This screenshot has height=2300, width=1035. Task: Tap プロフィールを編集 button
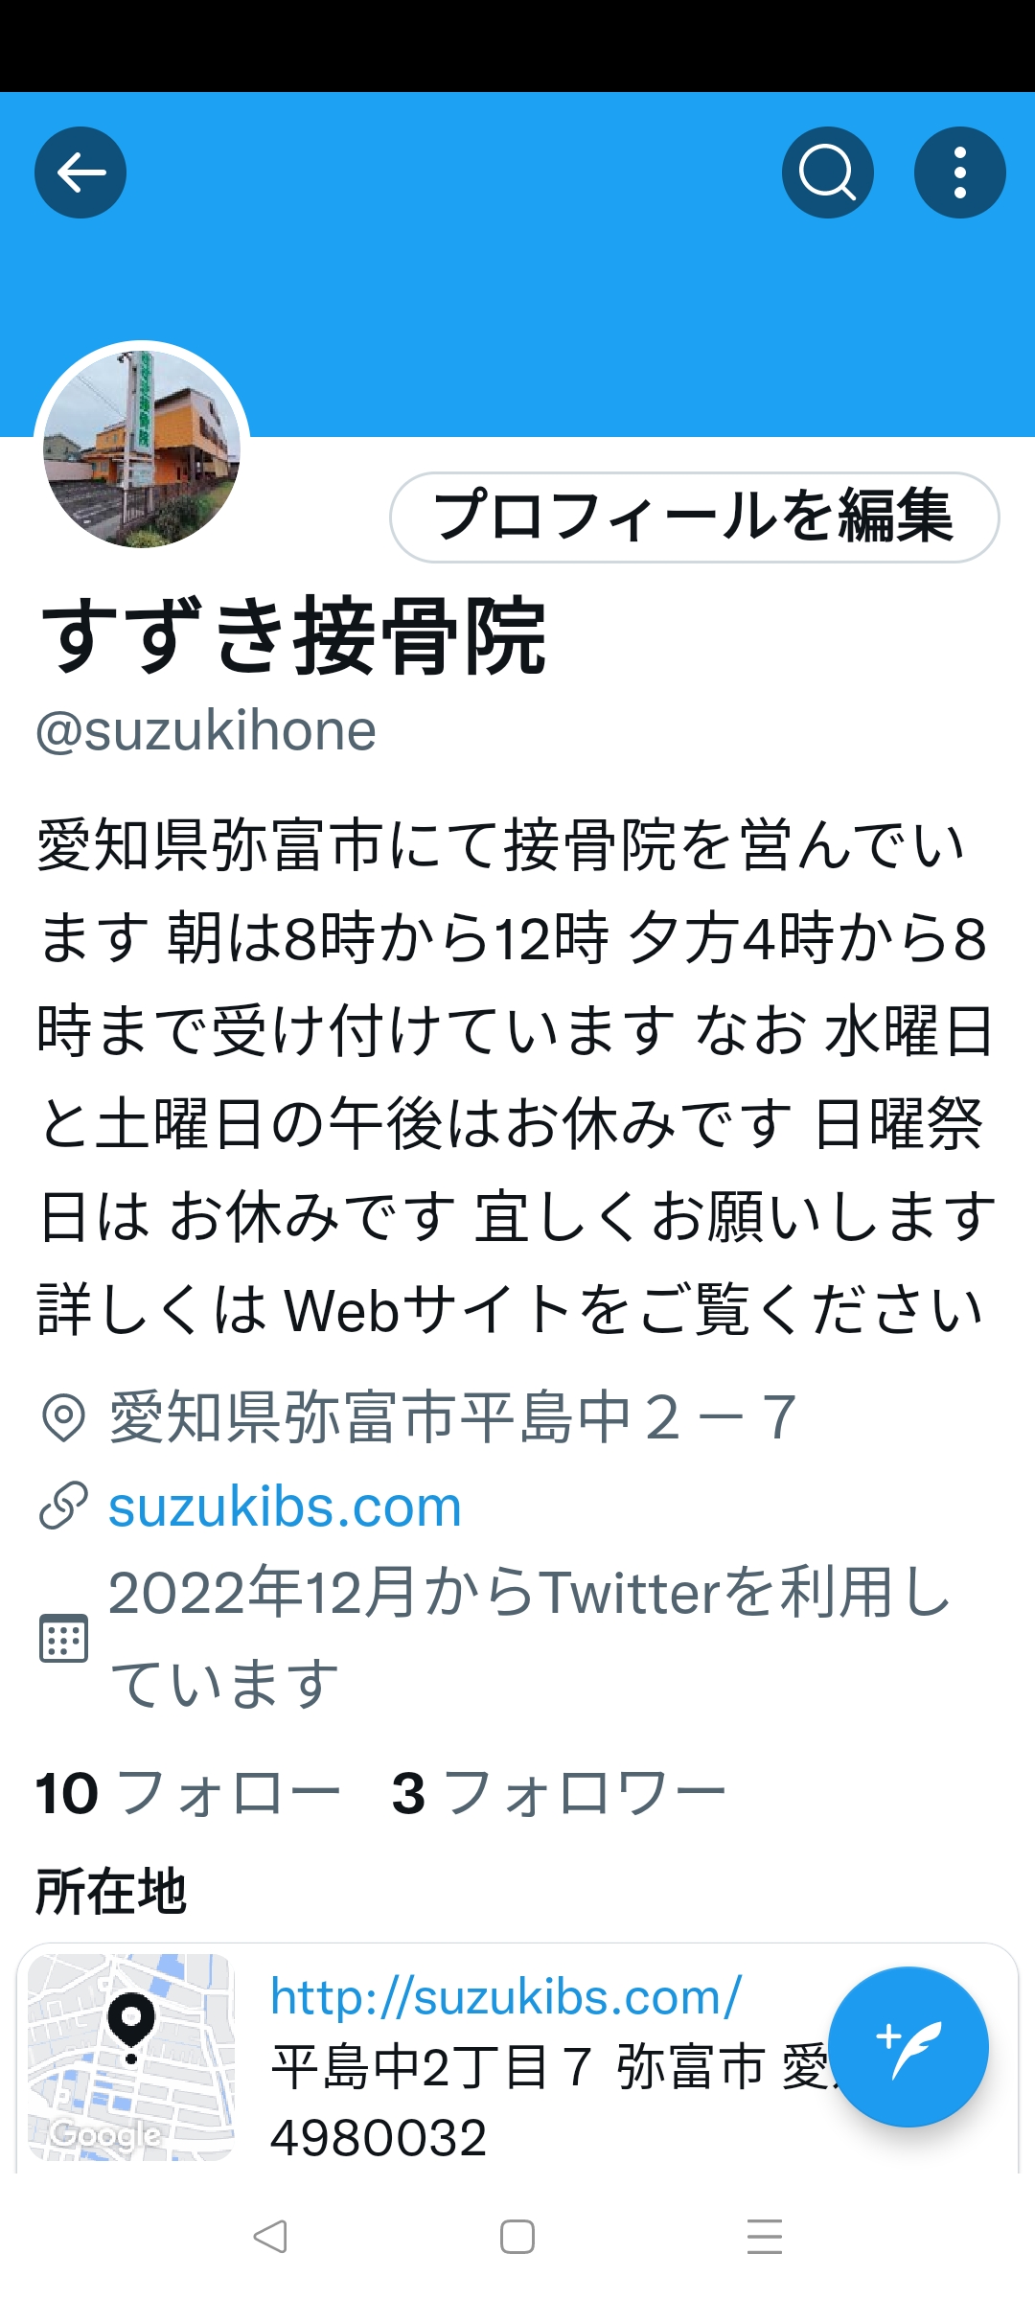coord(695,517)
